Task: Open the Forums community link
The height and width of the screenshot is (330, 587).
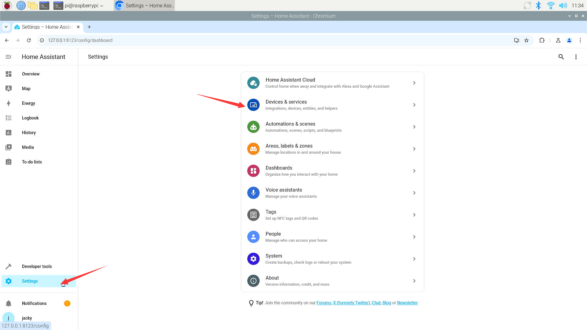Action: point(324,303)
